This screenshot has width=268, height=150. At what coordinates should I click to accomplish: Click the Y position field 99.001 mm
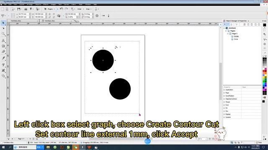tap(23, 17)
